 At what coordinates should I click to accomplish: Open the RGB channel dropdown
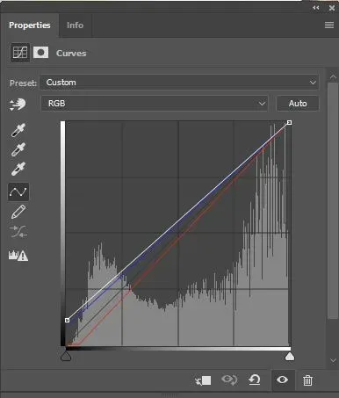pyautogui.click(x=155, y=103)
